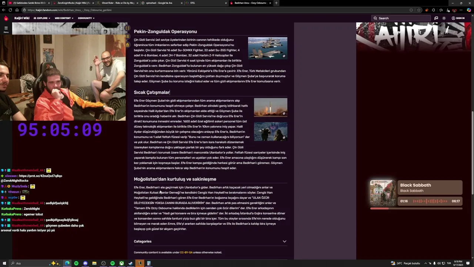Viewport: 474px width, 267px height.
Task: Open the sidebar Menu hamburger icon
Action: [6, 28]
